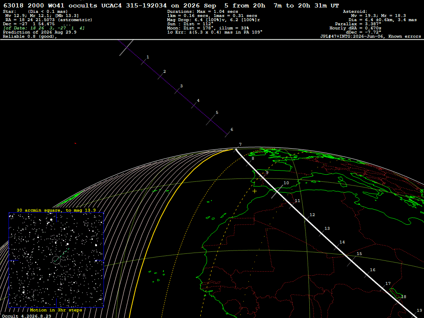424x318 pixels.
Task: Click the small red mark left of the globe
Action: click(x=75, y=143)
